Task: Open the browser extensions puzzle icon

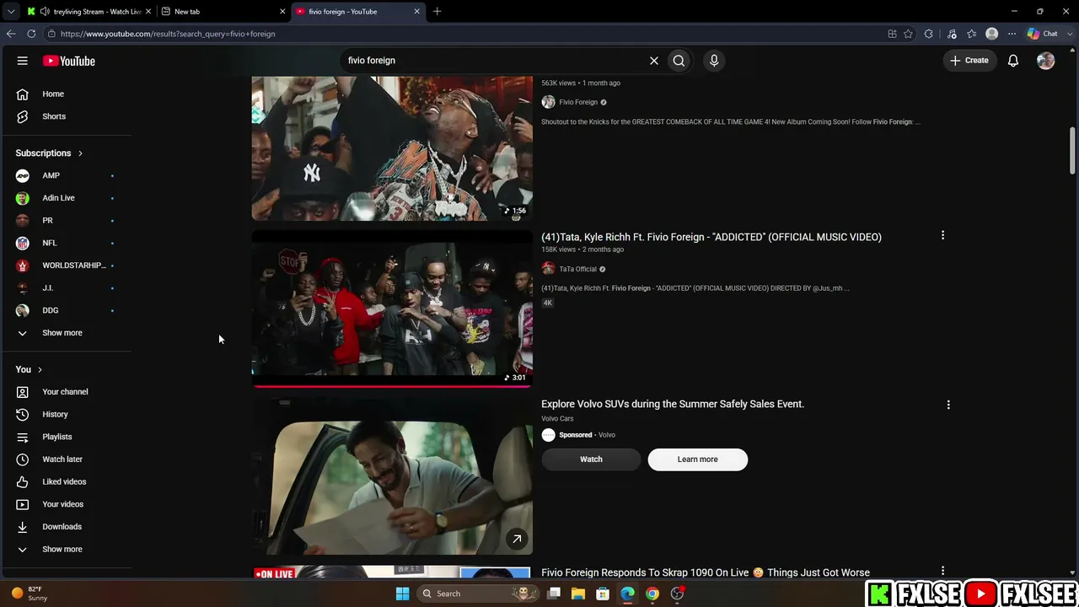Action: click(x=929, y=34)
